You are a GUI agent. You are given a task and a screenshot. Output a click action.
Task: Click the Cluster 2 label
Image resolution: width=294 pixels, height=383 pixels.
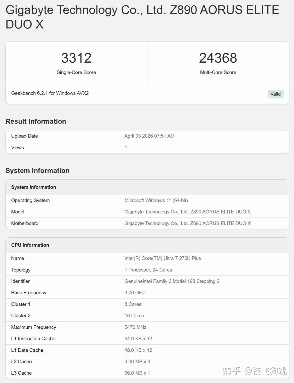point(21,316)
